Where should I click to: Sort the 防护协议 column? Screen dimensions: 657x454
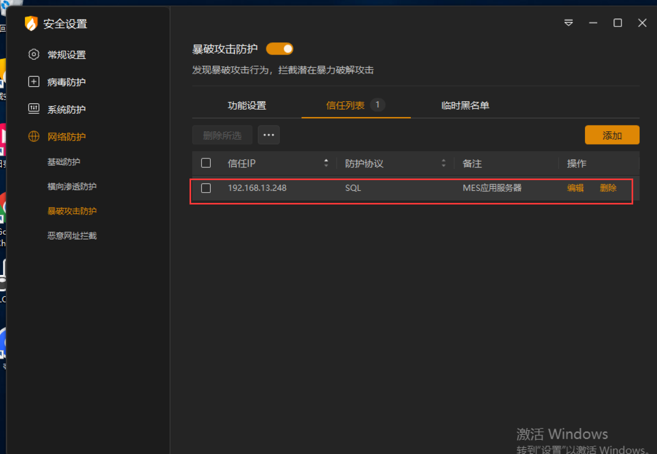tap(444, 163)
